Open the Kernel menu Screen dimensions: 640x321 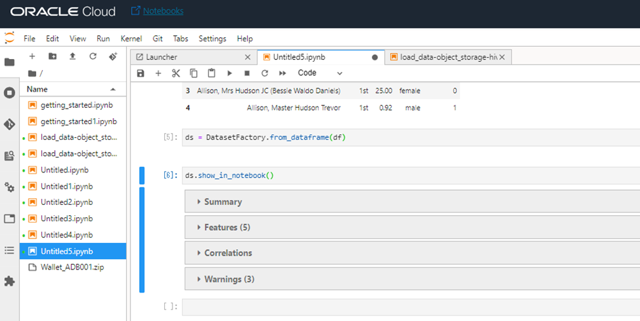coord(131,39)
